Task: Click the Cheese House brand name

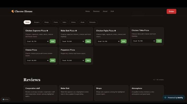Action: (24, 11)
